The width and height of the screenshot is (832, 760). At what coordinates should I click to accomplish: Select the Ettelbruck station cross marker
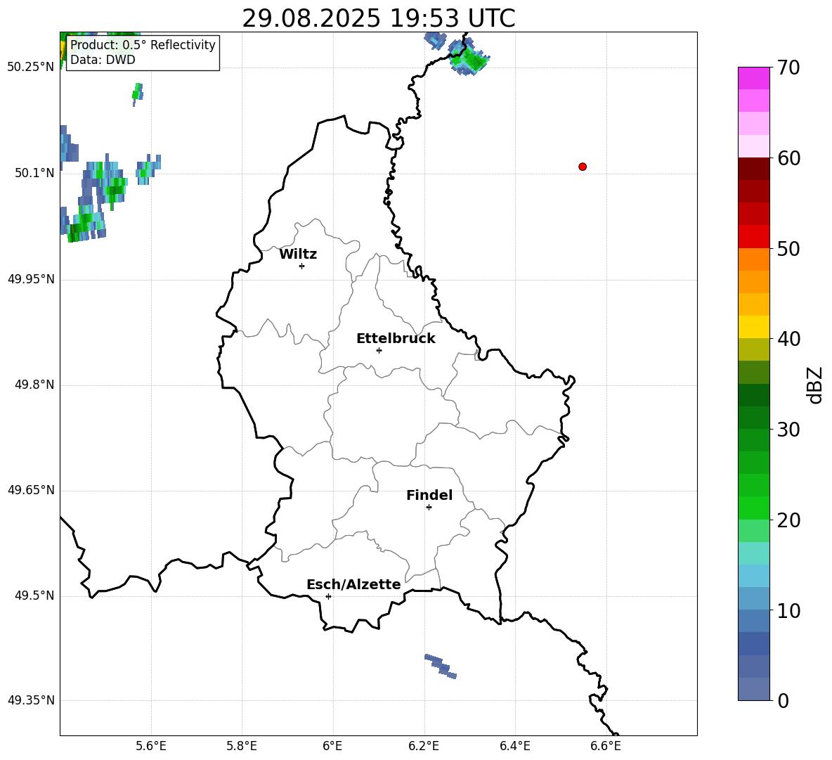click(379, 350)
